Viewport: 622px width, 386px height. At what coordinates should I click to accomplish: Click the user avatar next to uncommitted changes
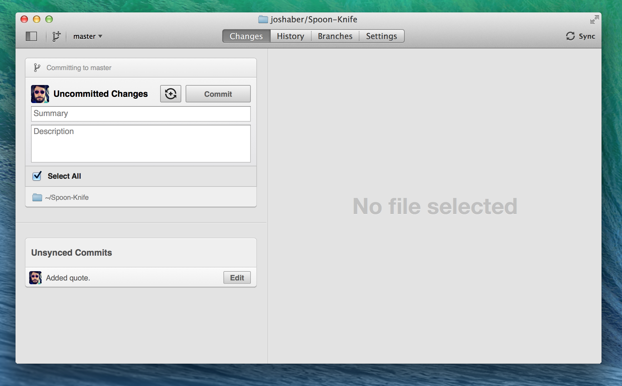40,93
